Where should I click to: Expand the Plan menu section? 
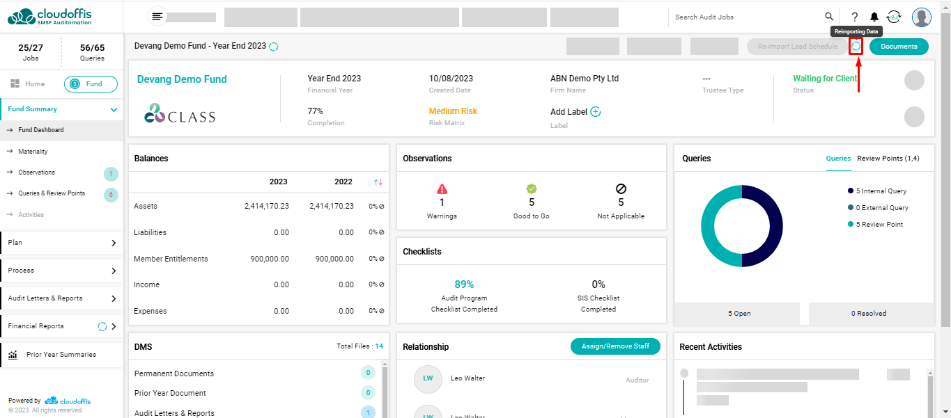pyautogui.click(x=114, y=243)
